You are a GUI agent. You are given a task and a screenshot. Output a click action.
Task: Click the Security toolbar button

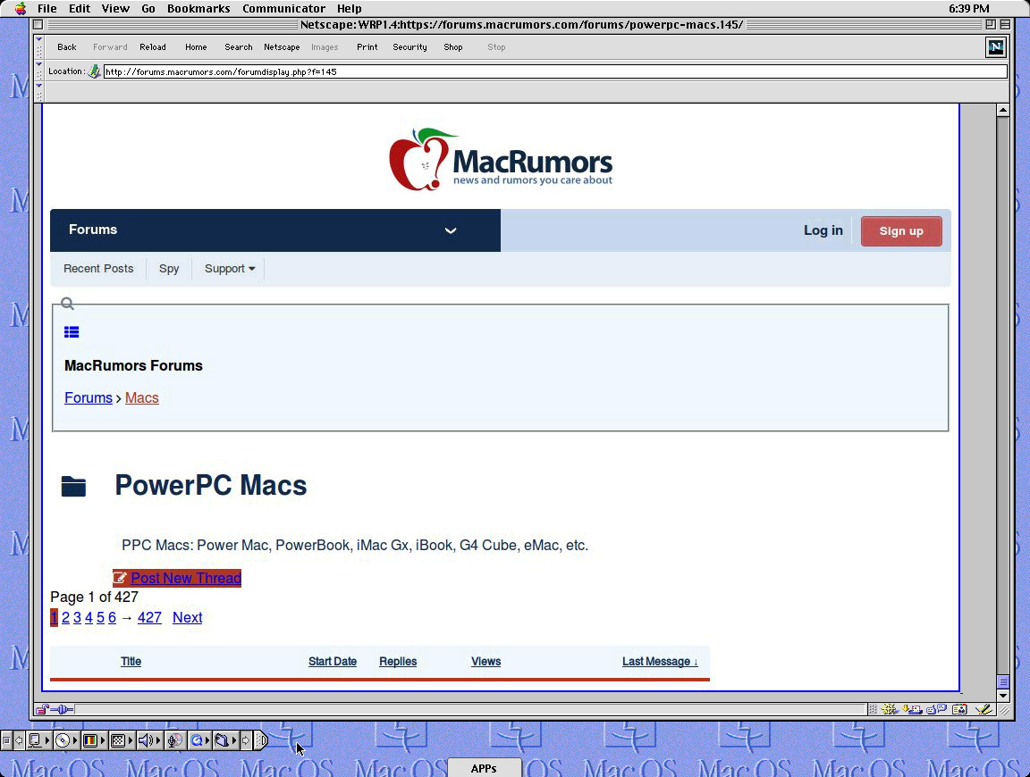409,47
